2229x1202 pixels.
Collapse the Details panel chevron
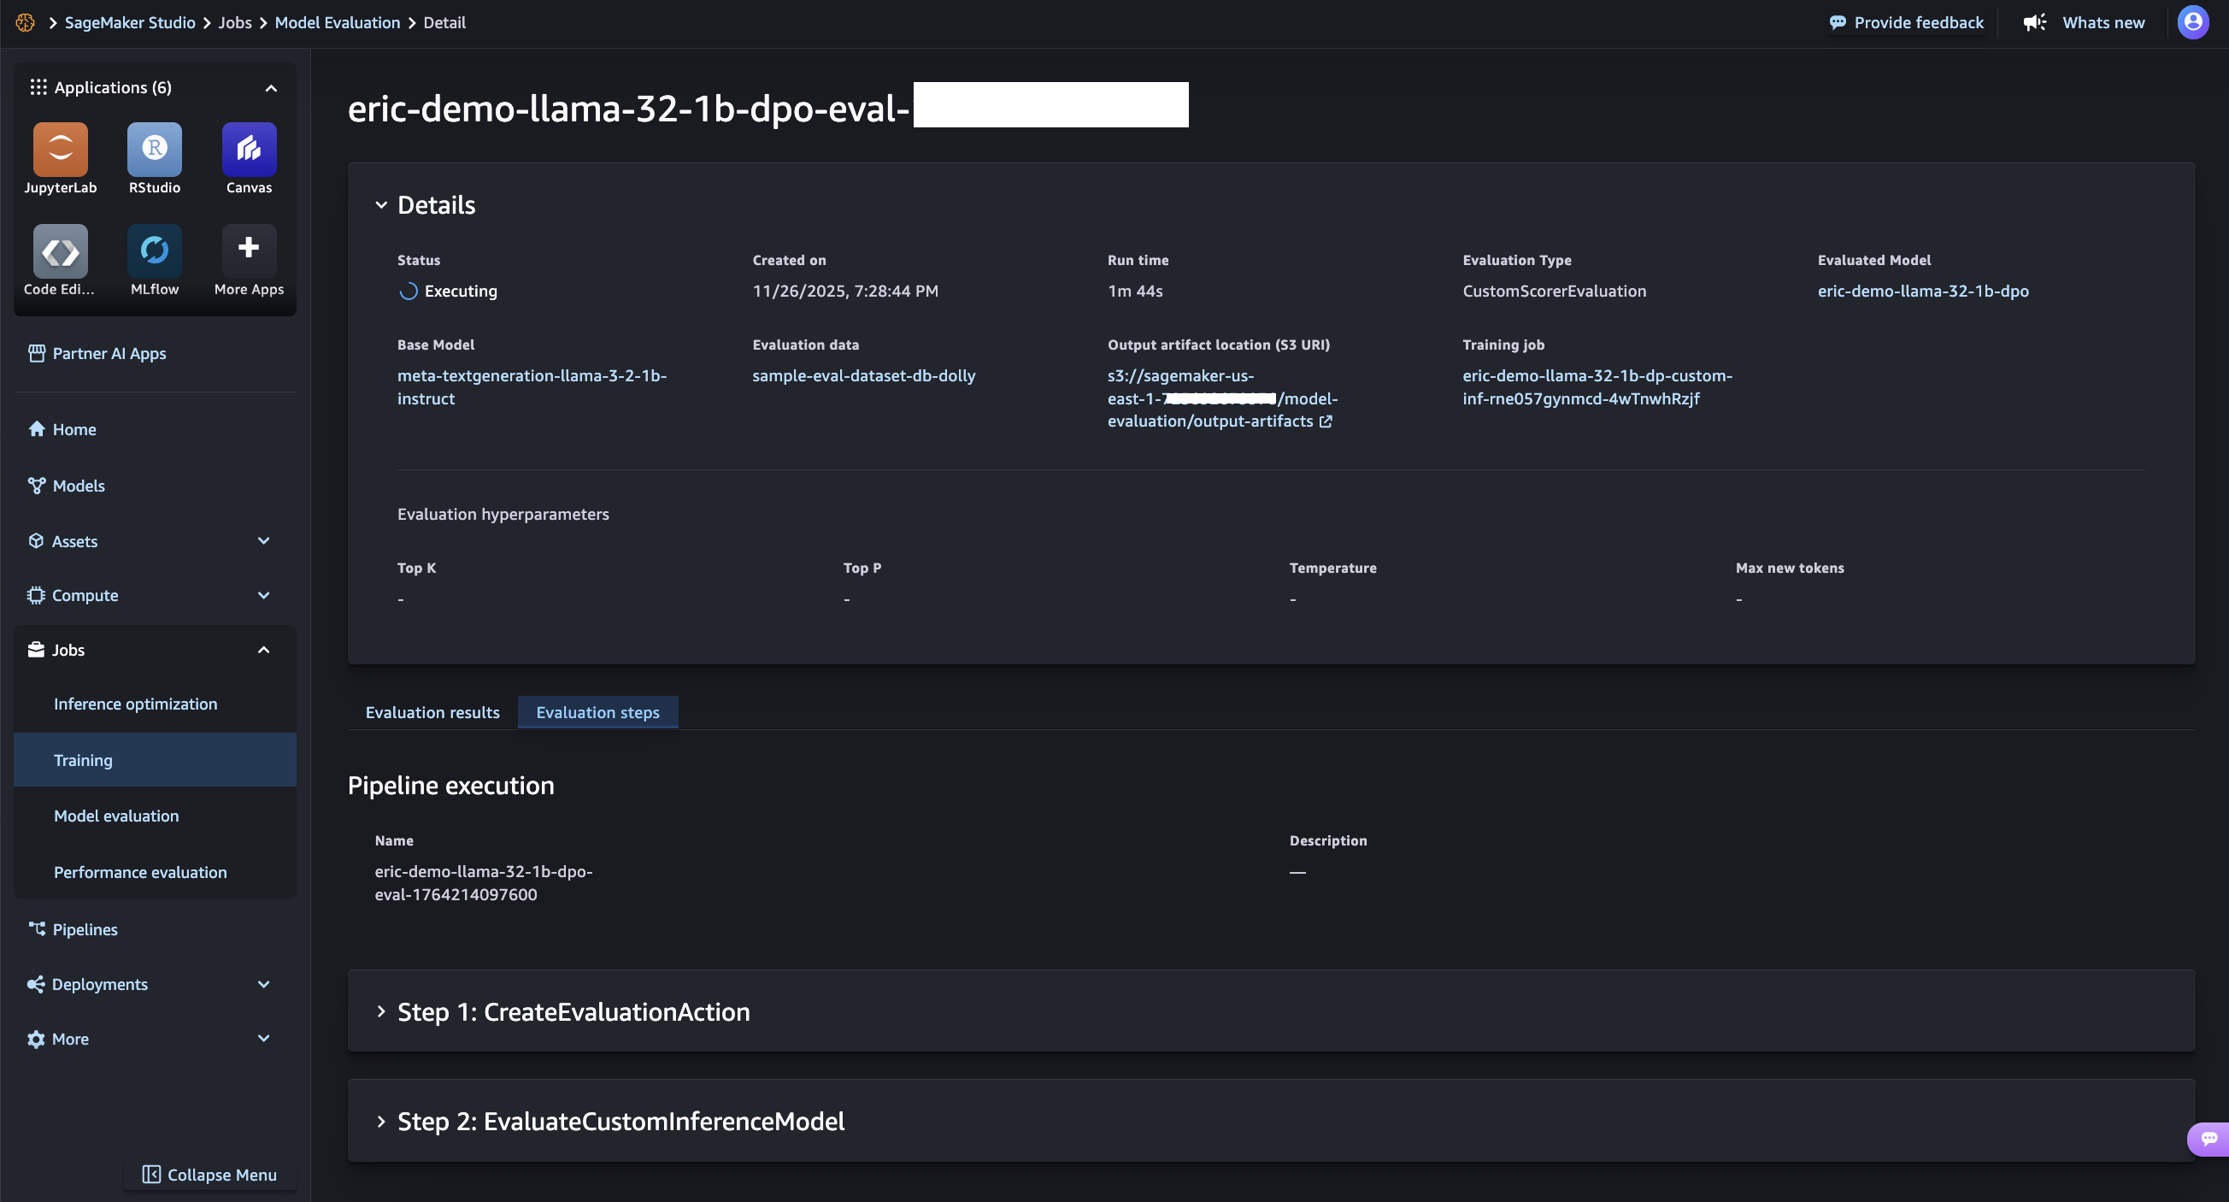pyautogui.click(x=381, y=205)
